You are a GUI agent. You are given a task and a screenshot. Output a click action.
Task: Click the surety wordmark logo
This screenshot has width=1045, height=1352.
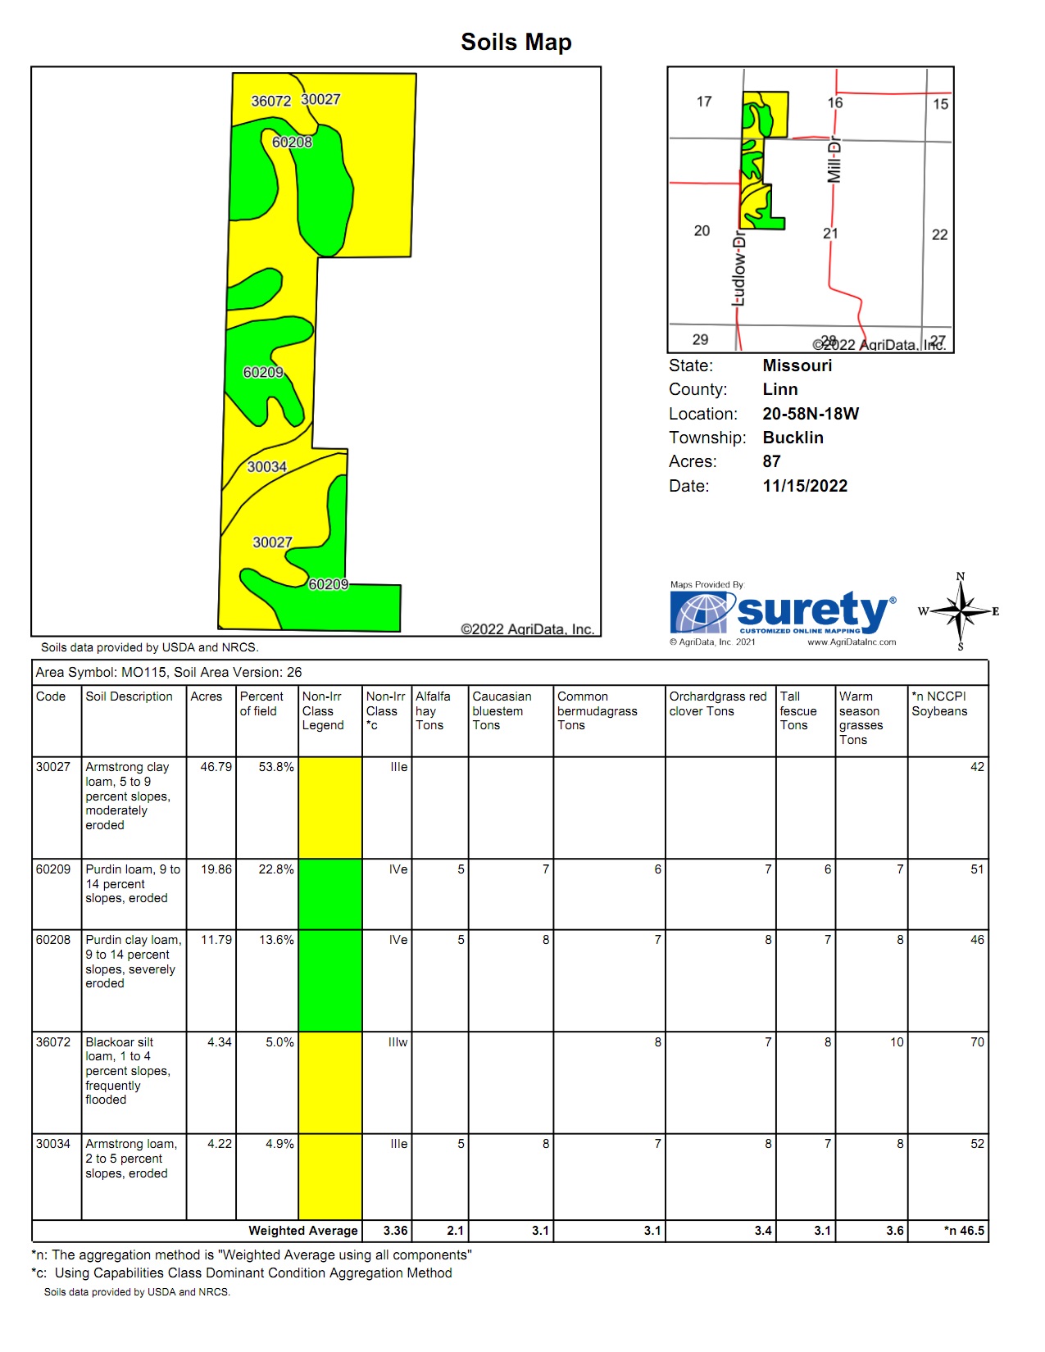[x=811, y=610]
